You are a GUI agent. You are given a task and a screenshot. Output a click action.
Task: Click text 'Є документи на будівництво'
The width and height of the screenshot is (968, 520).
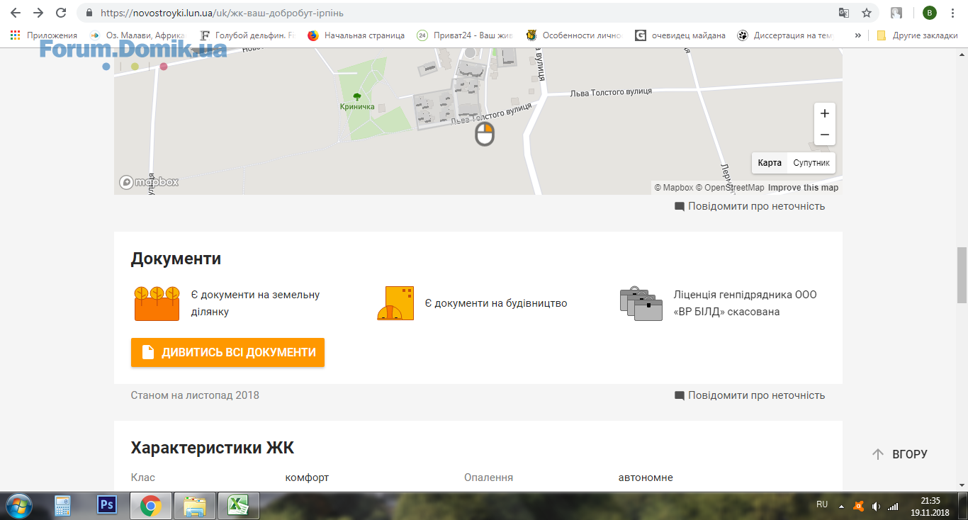[496, 303]
